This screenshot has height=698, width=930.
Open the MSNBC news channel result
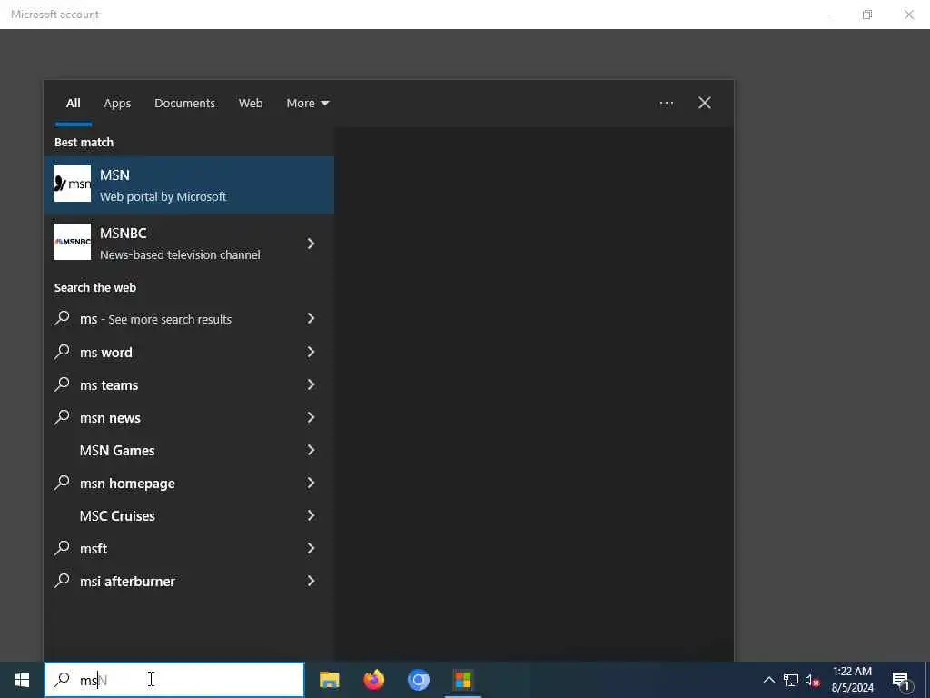click(189, 244)
